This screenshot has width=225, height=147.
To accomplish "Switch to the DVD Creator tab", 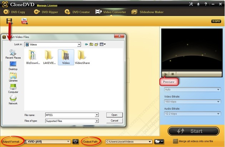I will 77,12.
